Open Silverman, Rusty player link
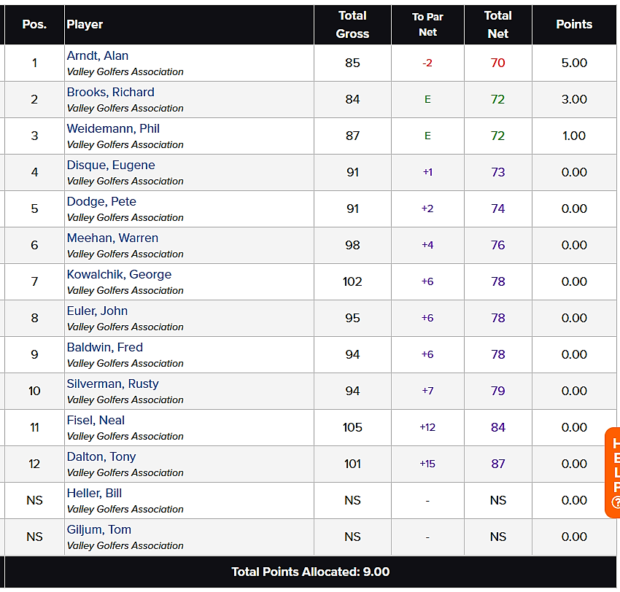 tap(112, 383)
